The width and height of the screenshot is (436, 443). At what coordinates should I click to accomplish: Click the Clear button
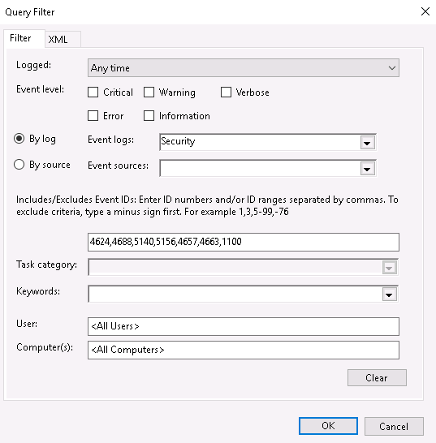pyautogui.click(x=377, y=378)
